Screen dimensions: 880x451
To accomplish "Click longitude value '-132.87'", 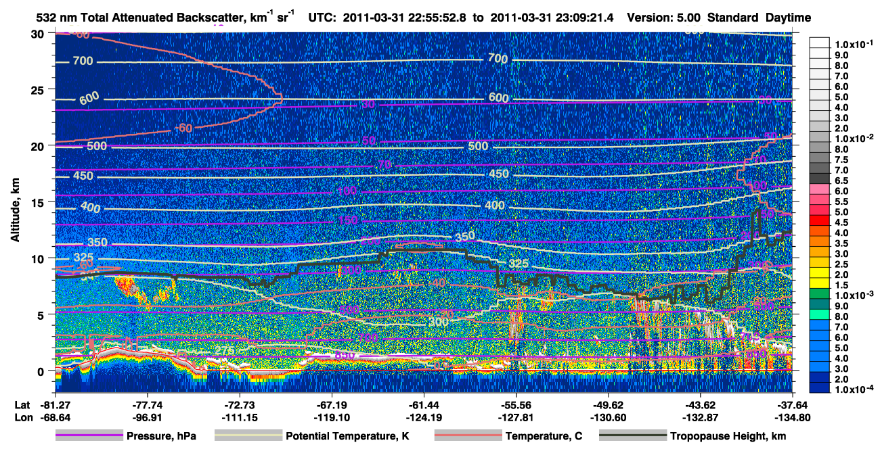I will tap(700, 417).
